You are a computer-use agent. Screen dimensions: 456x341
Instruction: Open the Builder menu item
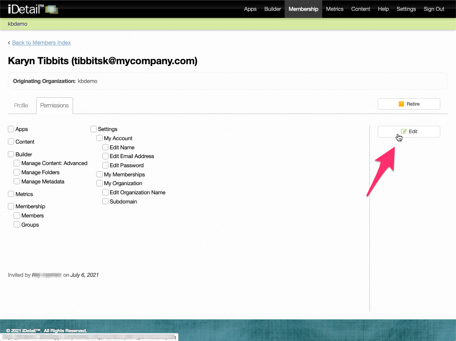coord(272,9)
